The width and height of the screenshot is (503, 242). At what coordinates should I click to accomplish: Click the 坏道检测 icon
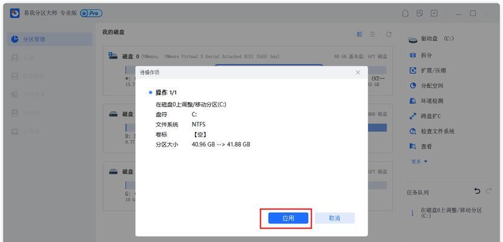[413, 101]
